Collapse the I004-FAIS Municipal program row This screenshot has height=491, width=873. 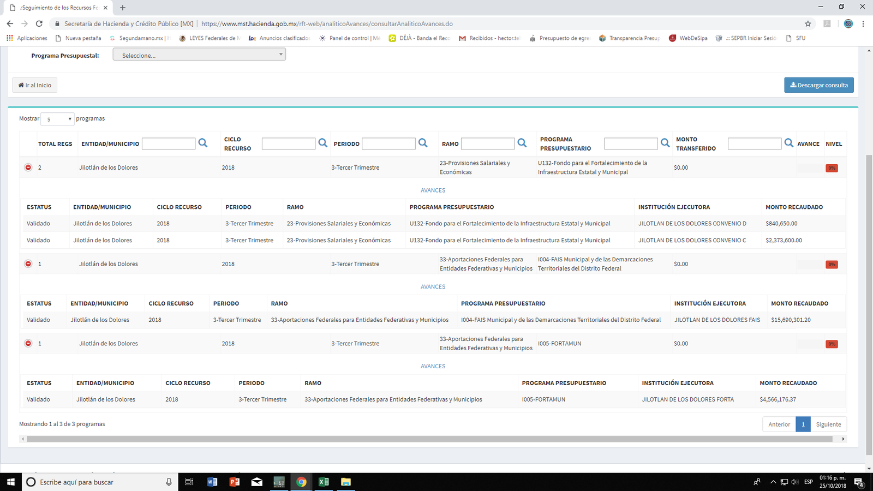tap(28, 264)
